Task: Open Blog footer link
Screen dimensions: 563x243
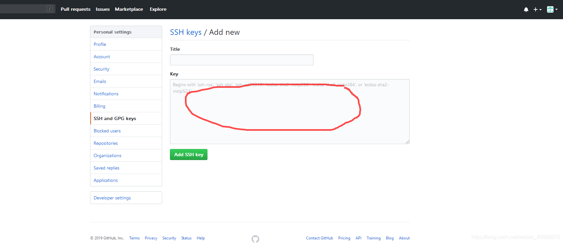Action: [x=390, y=238]
